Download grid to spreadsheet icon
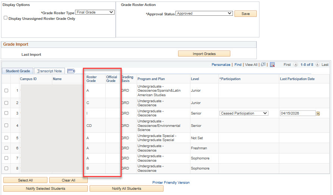The height and width of the screenshot is (195, 333). [x=272, y=64]
